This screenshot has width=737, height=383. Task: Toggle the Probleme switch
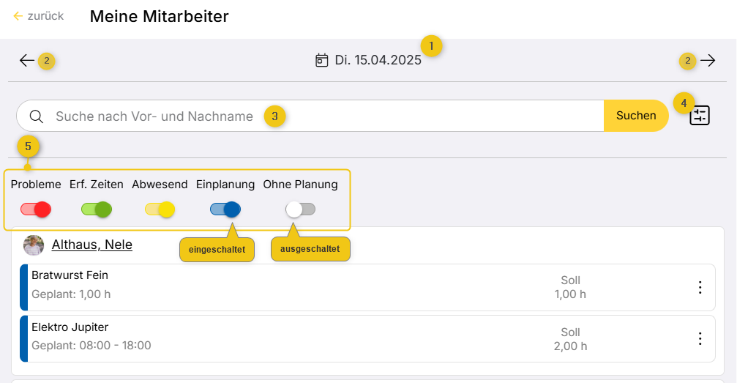pos(36,209)
